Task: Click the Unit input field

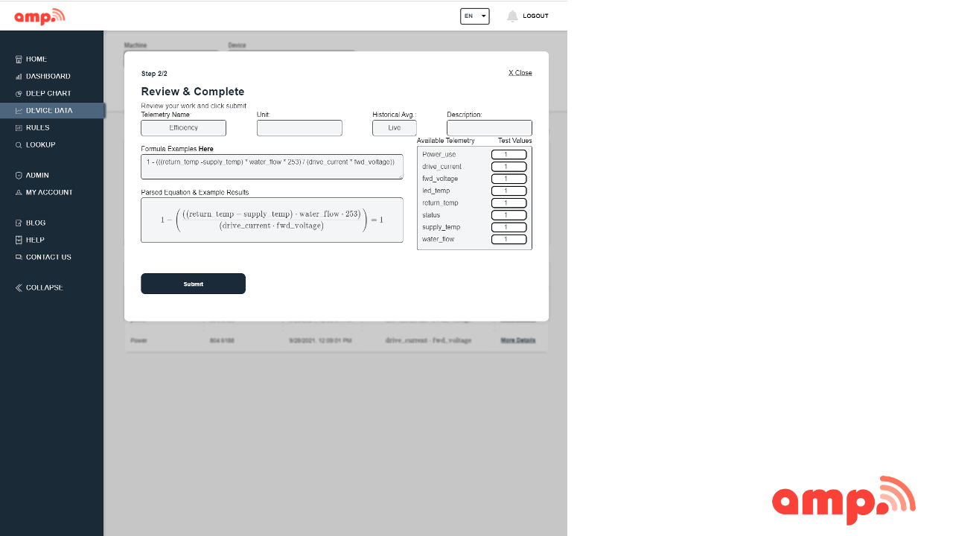Action: tap(299, 128)
